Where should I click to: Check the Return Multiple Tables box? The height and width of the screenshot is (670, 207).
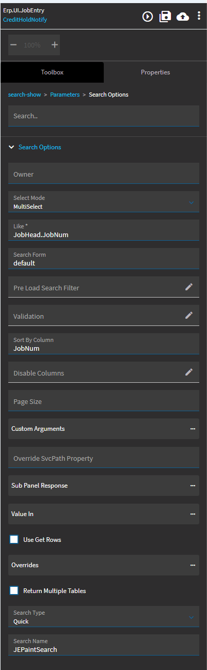pyautogui.click(x=14, y=590)
